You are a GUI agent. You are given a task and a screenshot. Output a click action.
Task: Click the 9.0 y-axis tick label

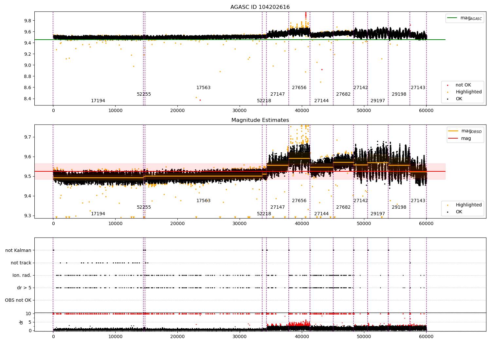click(27, 65)
